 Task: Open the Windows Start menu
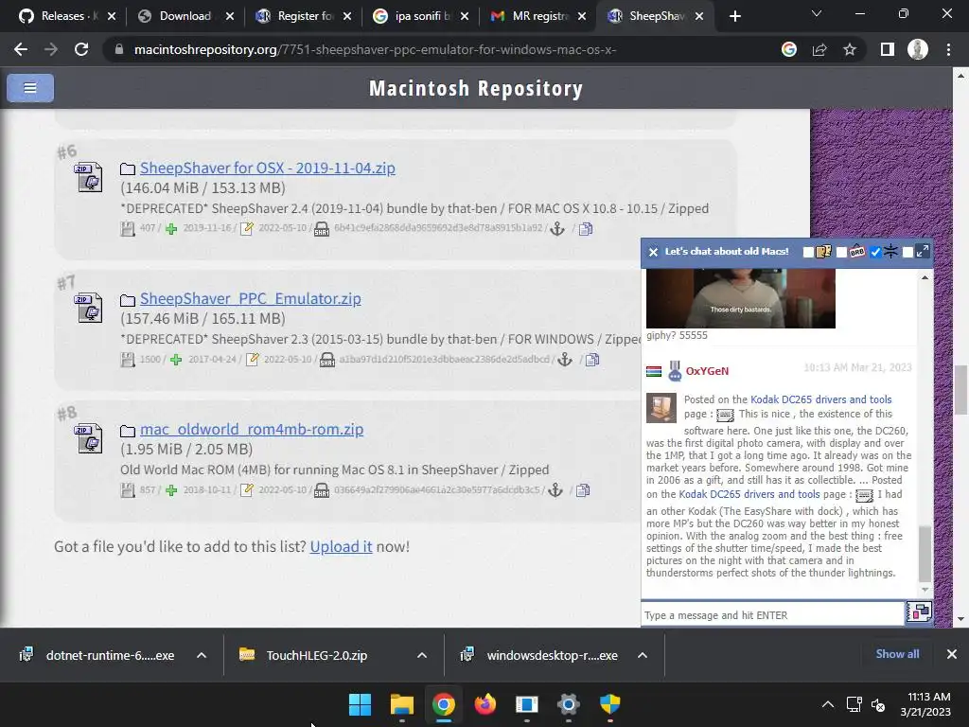[x=360, y=703]
